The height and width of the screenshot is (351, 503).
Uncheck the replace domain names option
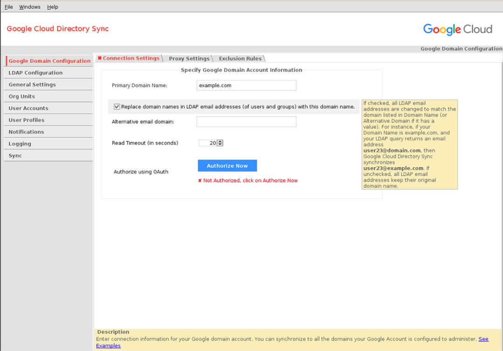[116, 106]
